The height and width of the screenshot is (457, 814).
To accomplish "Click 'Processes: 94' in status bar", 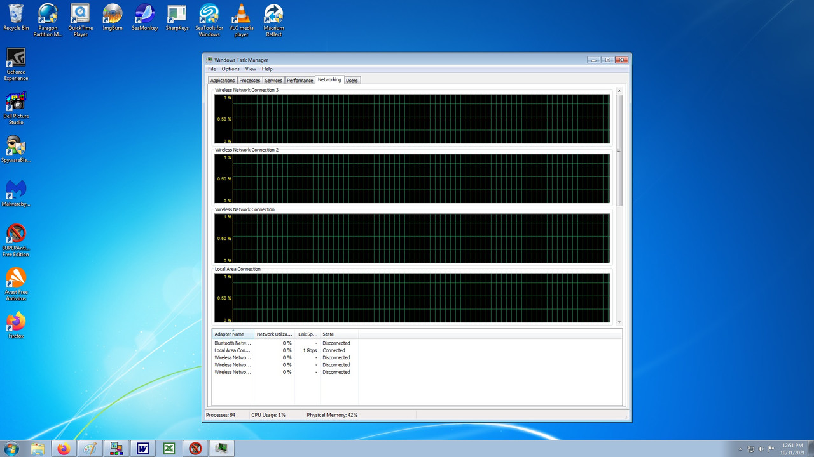I will point(221,415).
